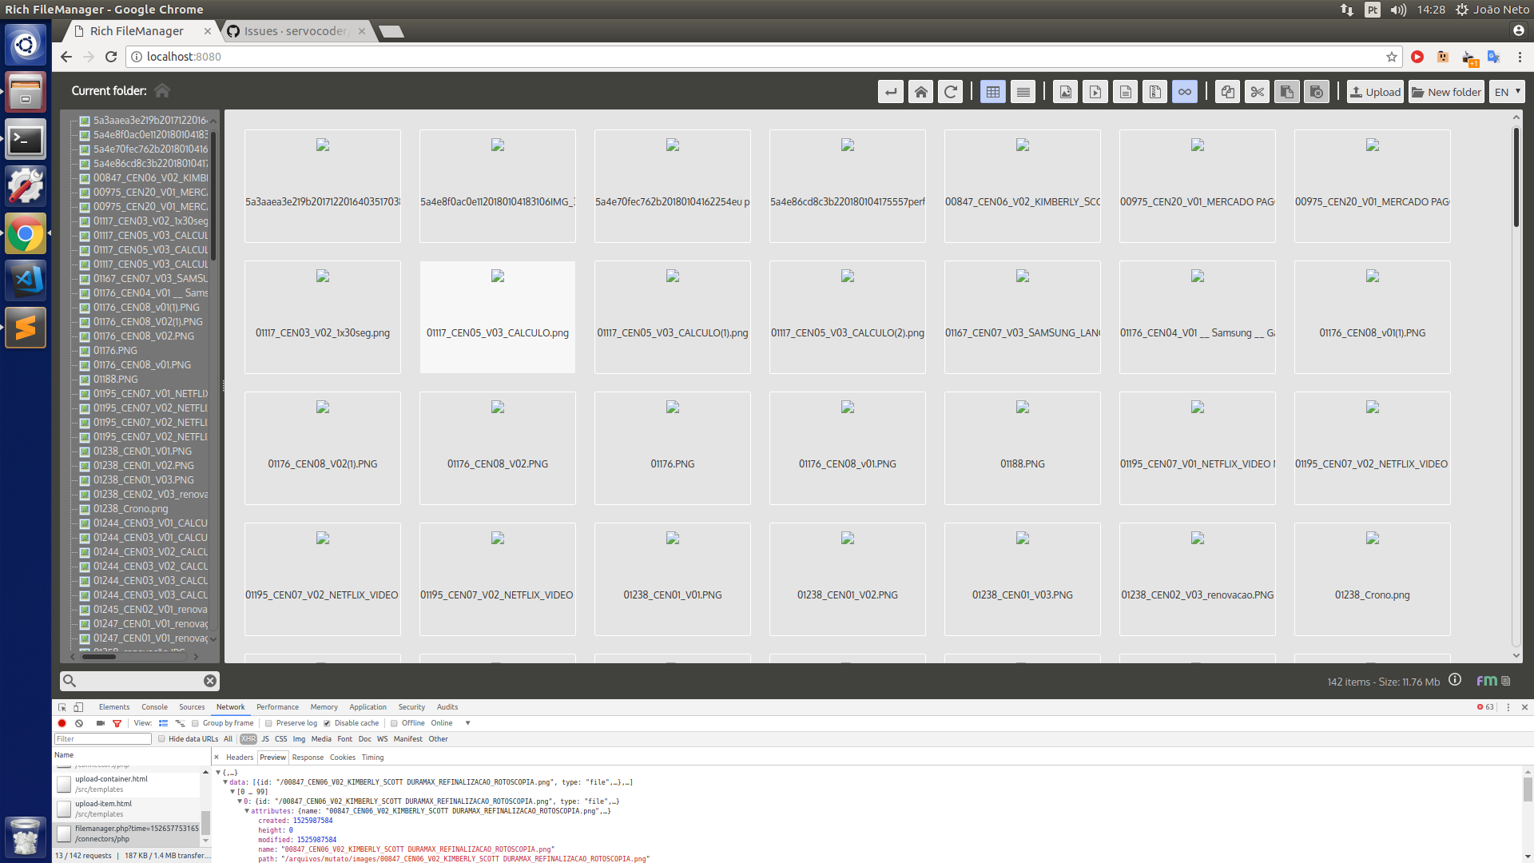Open the network throttling dropdown next to Online
Image resolution: width=1534 pixels, height=863 pixels.
[467, 723]
